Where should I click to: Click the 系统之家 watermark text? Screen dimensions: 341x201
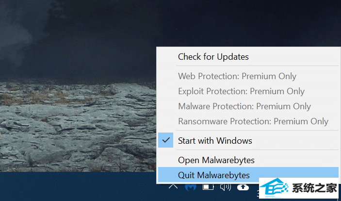pos(314,188)
